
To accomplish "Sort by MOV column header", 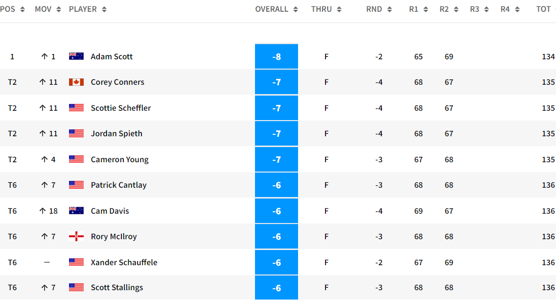I will [x=47, y=9].
